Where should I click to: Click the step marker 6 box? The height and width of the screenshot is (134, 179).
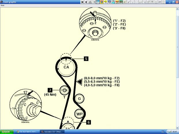[x=89, y=122]
